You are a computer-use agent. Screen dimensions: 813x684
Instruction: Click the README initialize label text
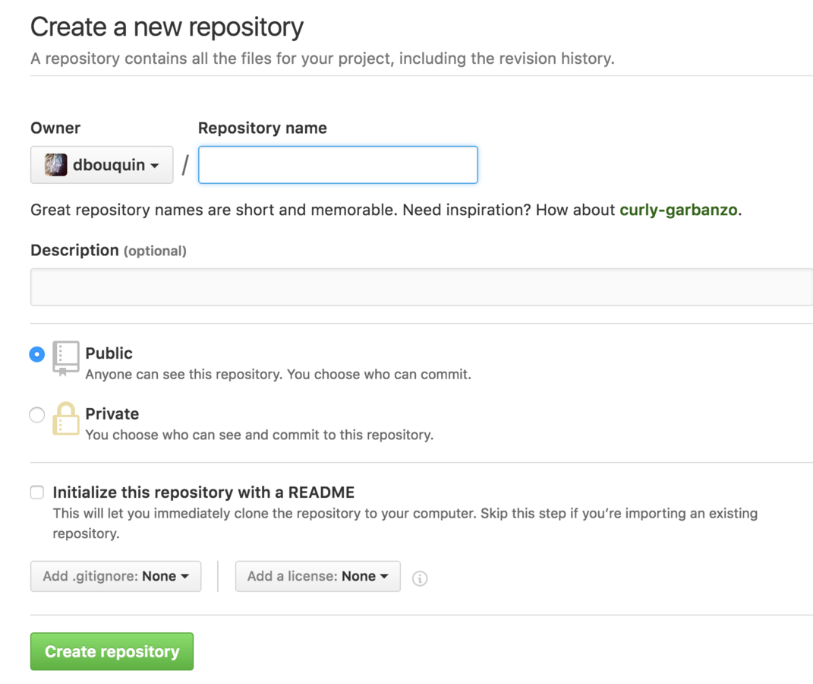(203, 492)
